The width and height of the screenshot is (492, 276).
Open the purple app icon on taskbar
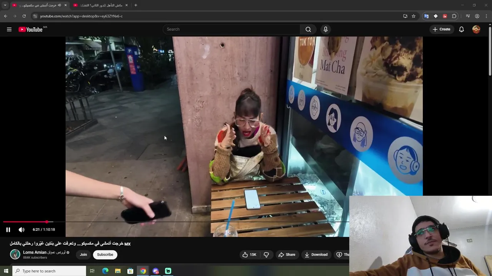coord(156,271)
